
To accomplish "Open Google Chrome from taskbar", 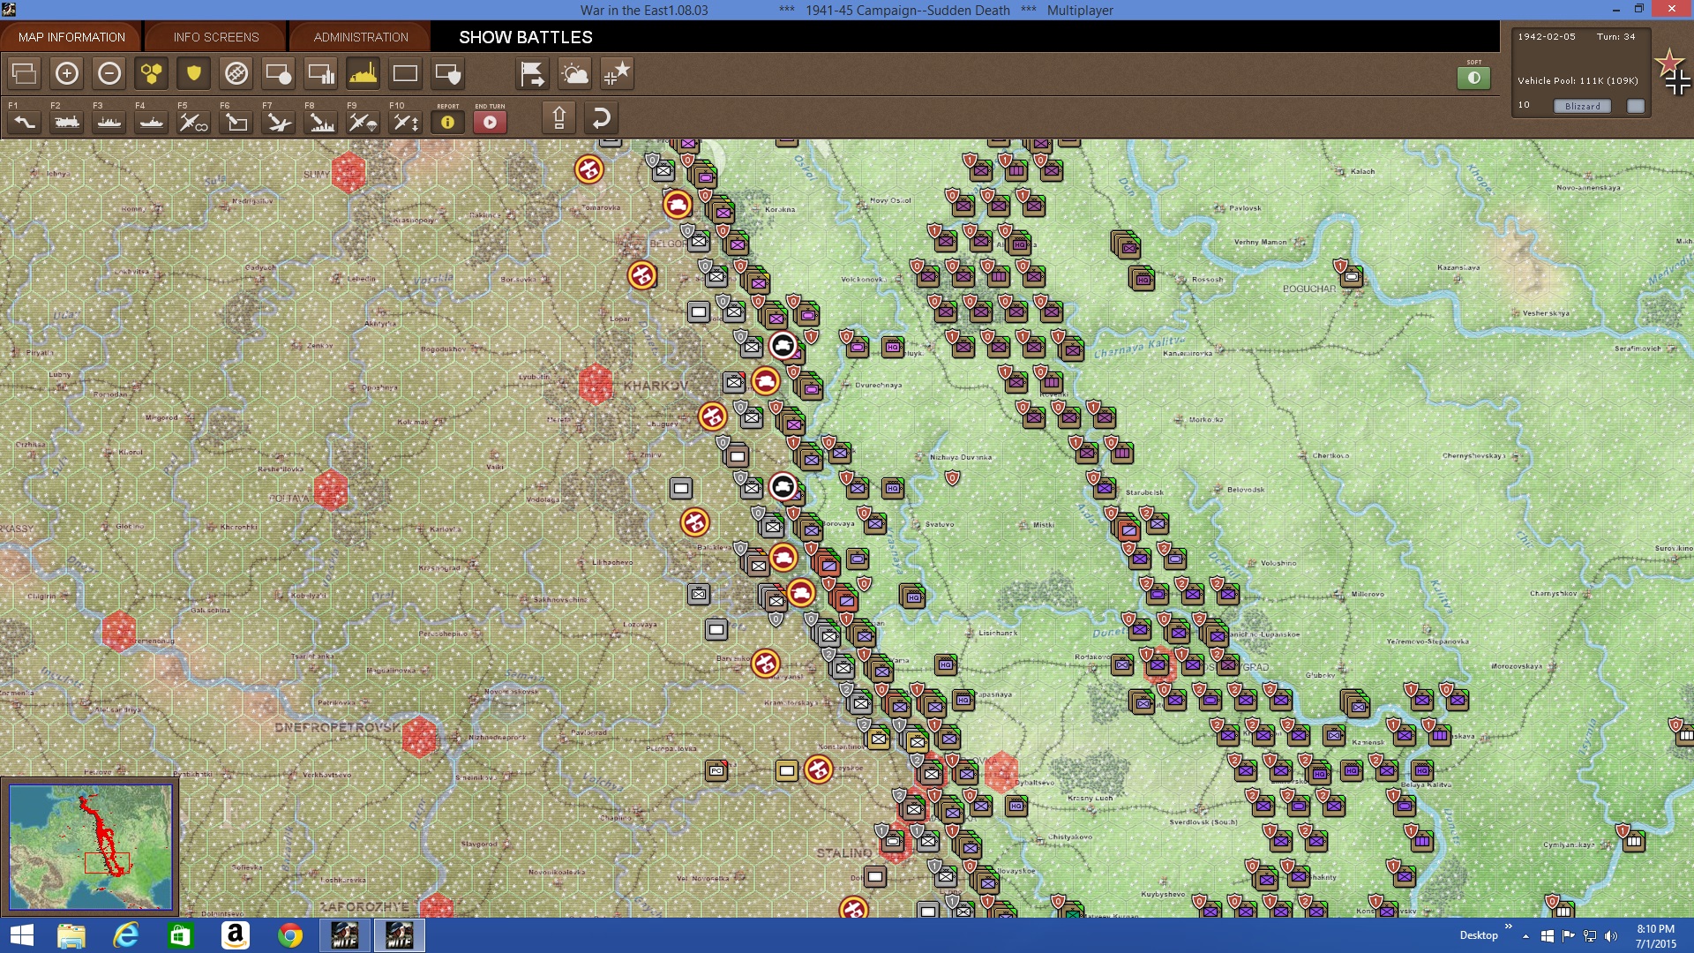I will [290, 935].
